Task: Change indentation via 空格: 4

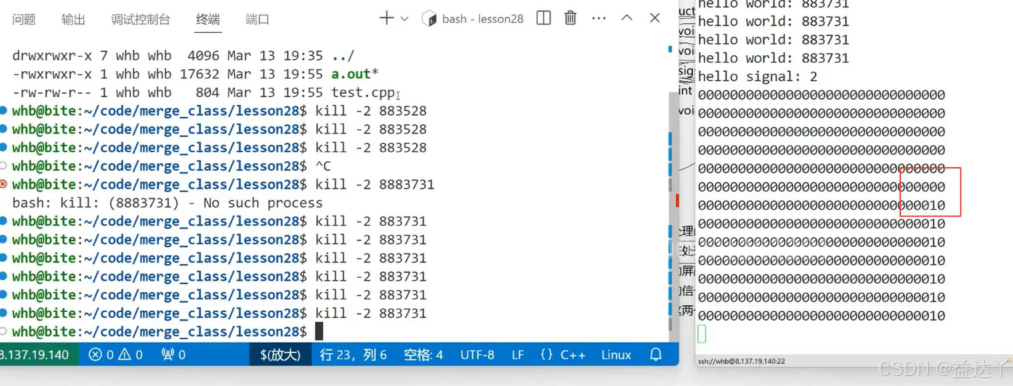Action: point(423,355)
